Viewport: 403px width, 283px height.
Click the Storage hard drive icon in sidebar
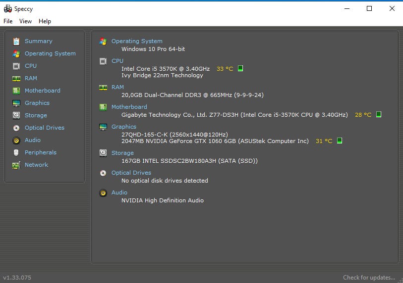pyautogui.click(x=16, y=115)
